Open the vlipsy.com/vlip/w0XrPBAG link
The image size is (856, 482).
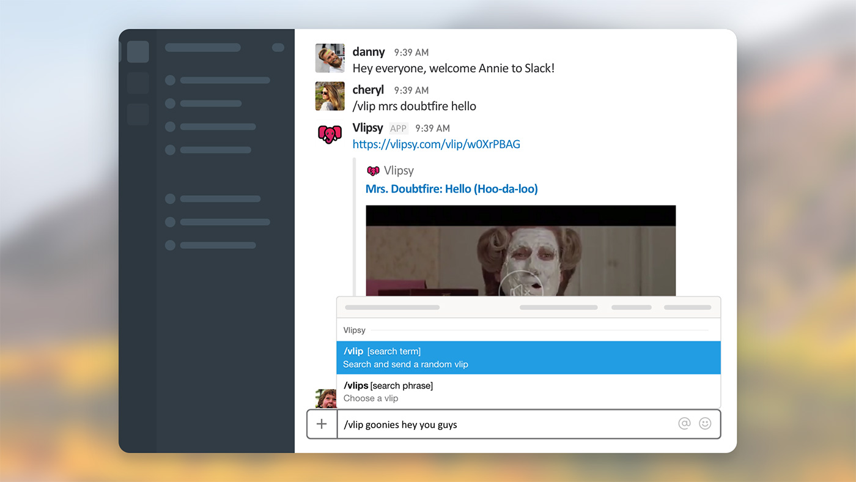click(436, 144)
